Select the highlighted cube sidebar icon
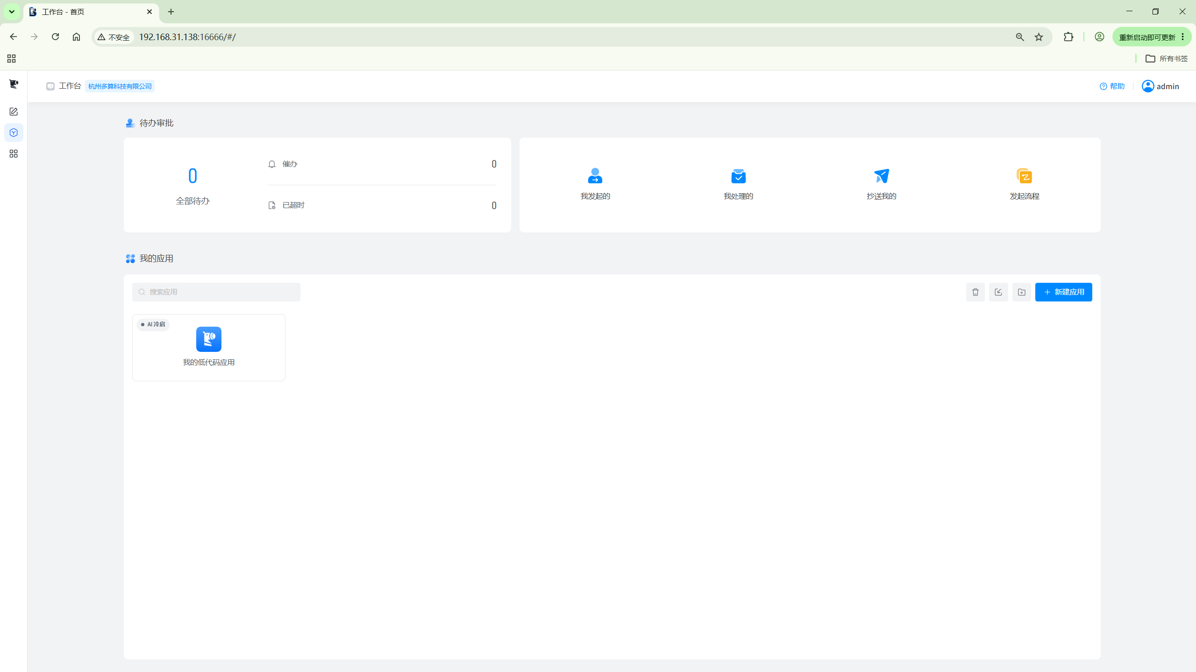 [14, 133]
